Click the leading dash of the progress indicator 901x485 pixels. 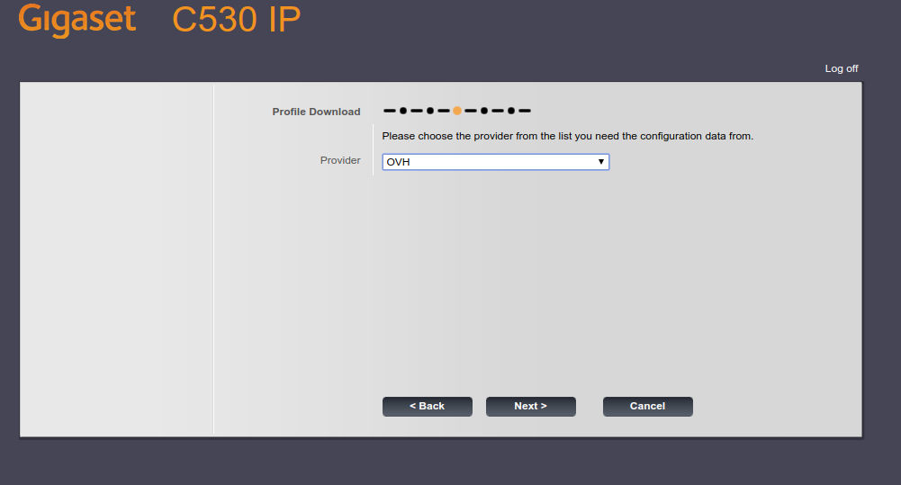click(390, 111)
